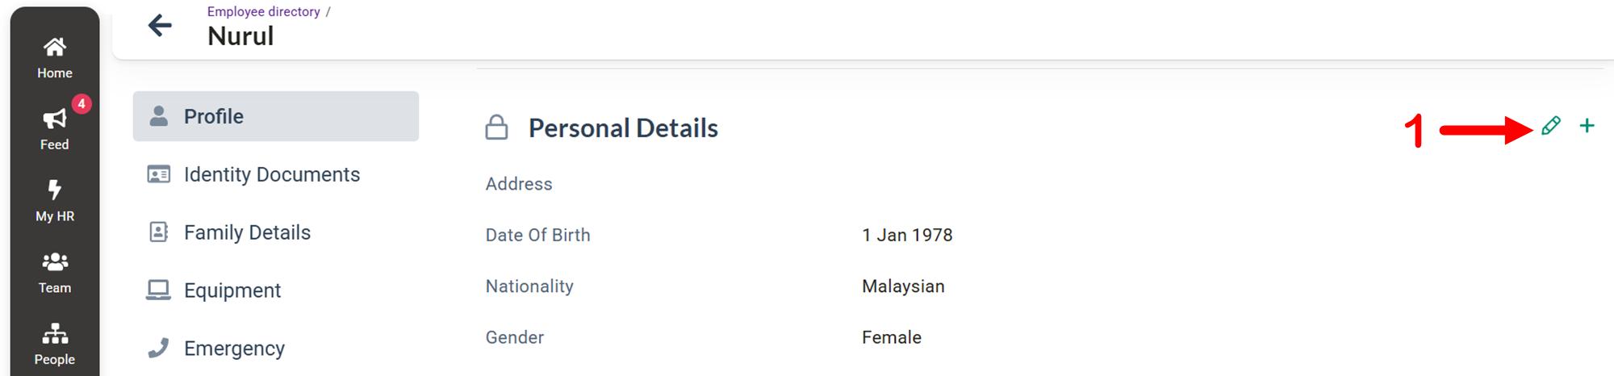Viewport: 1614px width, 376px height.
Task: Click the back arrow icon
Action: click(160, 25)
